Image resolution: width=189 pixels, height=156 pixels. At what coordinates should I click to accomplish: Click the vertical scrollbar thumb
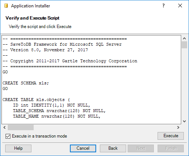[184, 45]
